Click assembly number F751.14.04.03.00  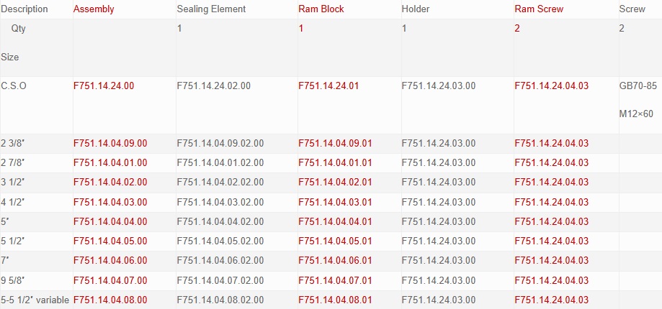click(110, 202)
